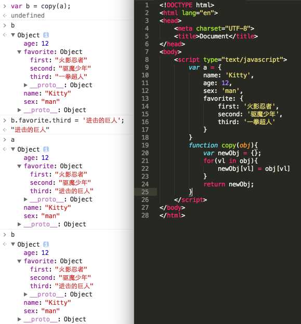Collapse the Object tree of the last b output
Viewport: 301px width, 324px height.
tap(13, 244)
